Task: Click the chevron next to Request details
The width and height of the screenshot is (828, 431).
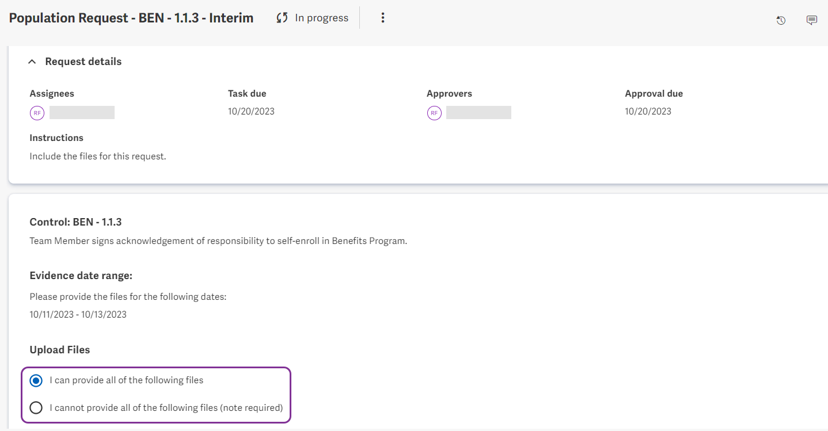Action: [x=32, y=61]
